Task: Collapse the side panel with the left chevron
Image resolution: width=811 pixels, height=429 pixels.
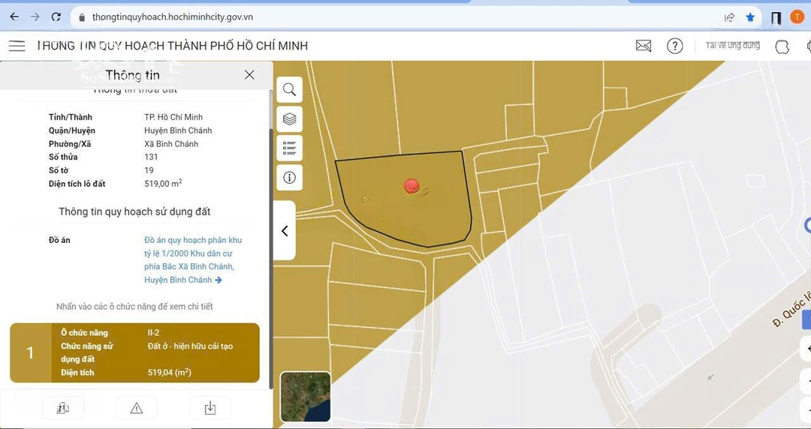Action: [x=285, y=231]
